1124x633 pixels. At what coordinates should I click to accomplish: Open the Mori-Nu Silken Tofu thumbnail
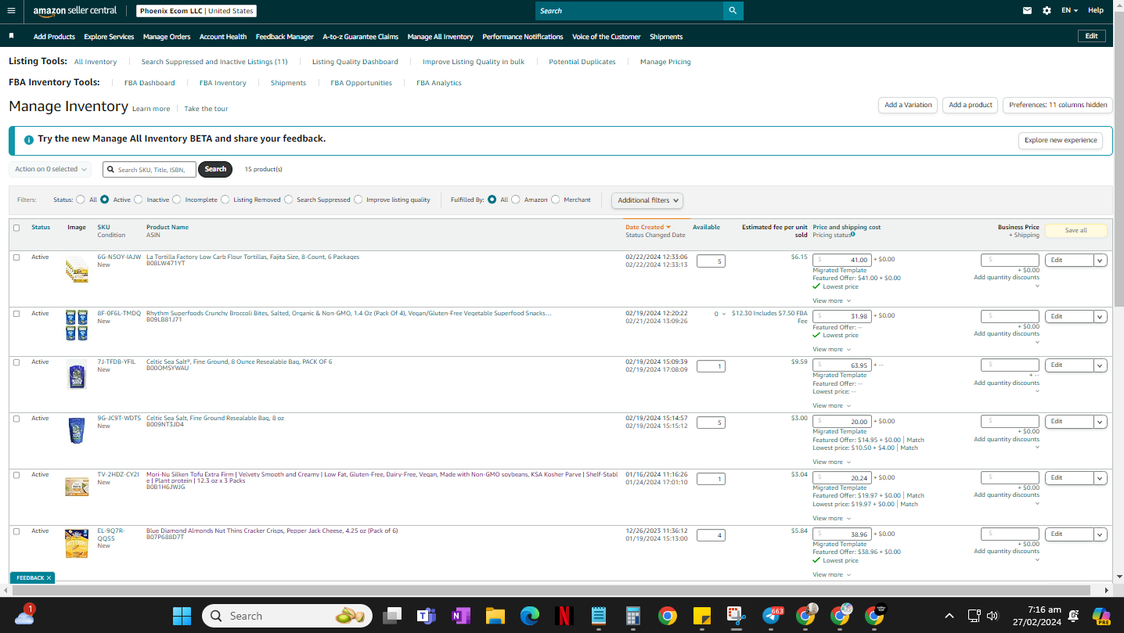pyautogui.click(x=77, y=486)
